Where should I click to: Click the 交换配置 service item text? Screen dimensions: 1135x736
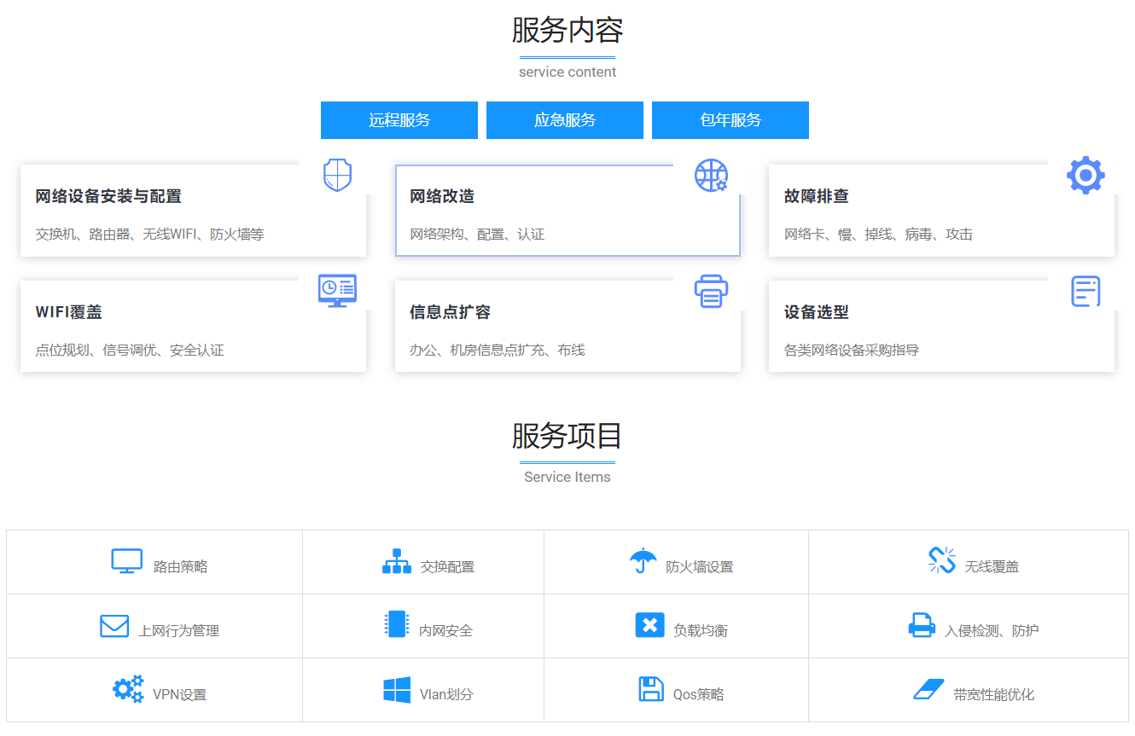coord(447,567)
